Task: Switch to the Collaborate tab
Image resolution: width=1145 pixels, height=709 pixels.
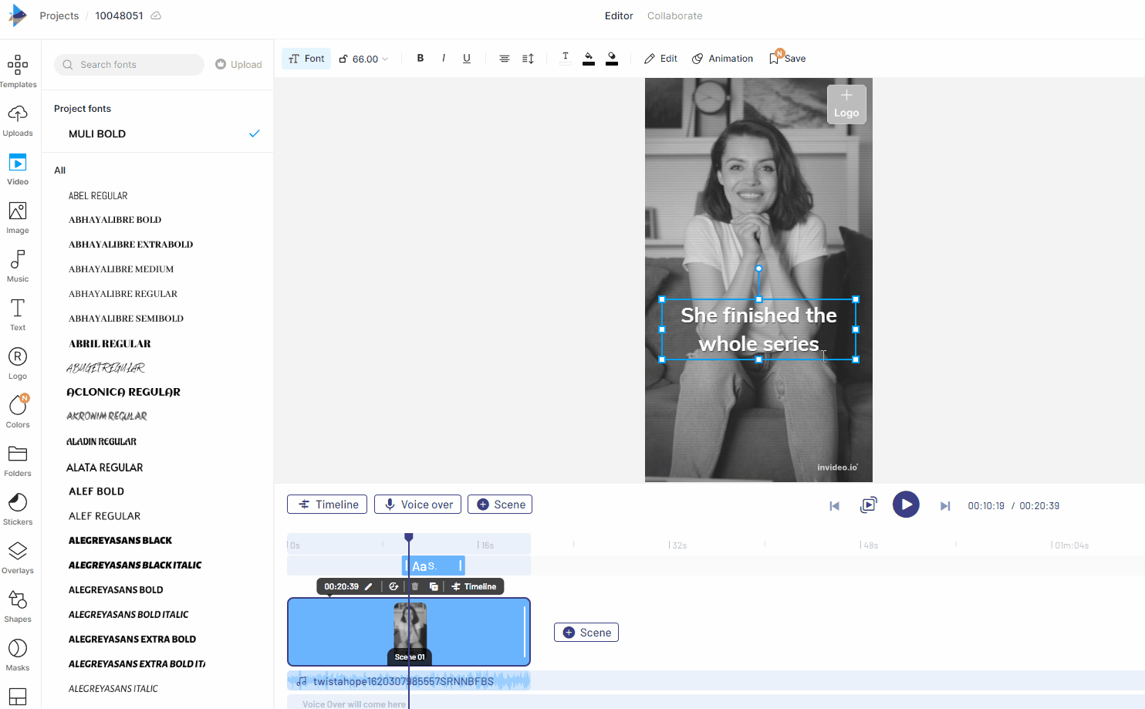Action: [674, 15]
